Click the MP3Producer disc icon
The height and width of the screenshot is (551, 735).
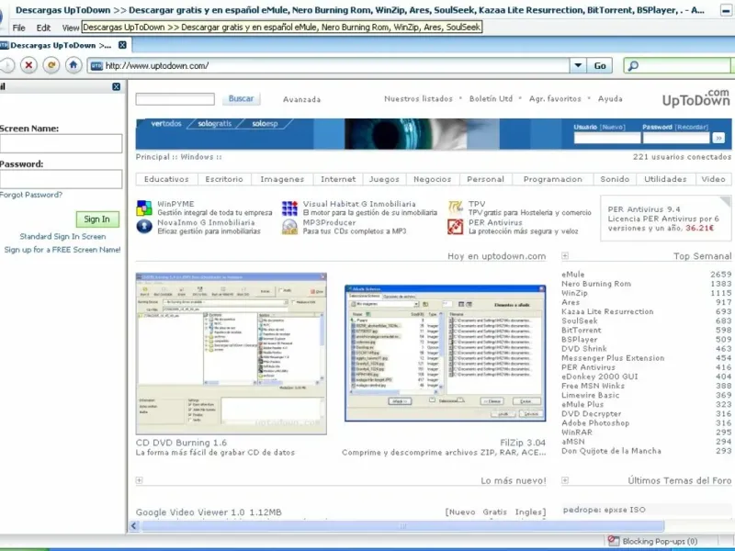coord(289,227)
